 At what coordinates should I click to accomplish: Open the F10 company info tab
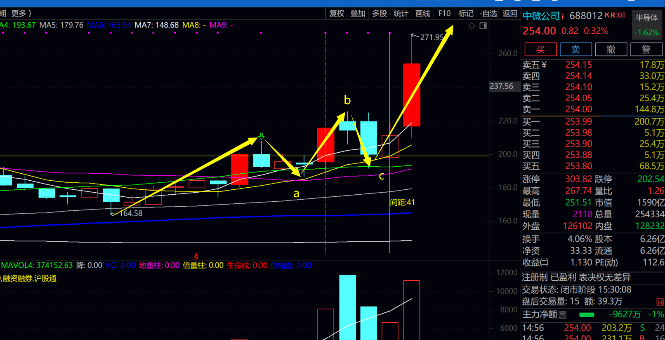pyautogui.click(x=444, y=14)
